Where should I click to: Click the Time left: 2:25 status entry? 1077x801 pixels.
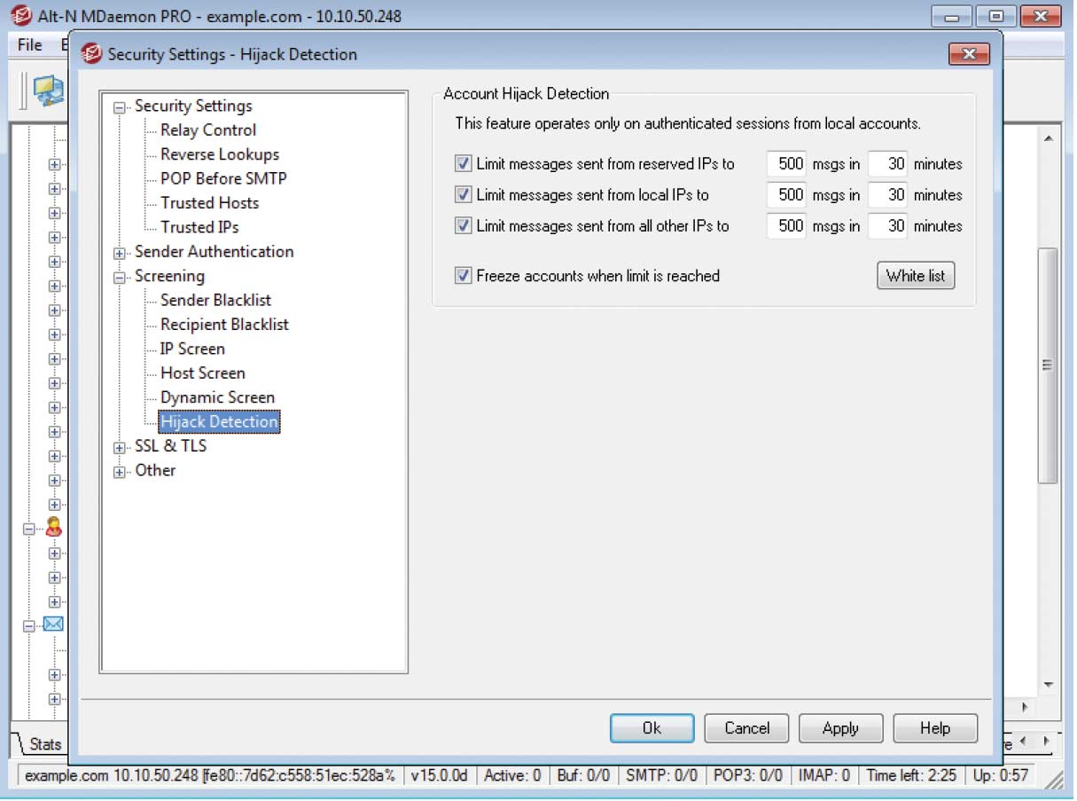tap(912, 775)
